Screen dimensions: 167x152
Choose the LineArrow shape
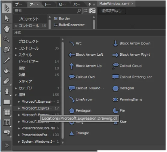(81, 100)
